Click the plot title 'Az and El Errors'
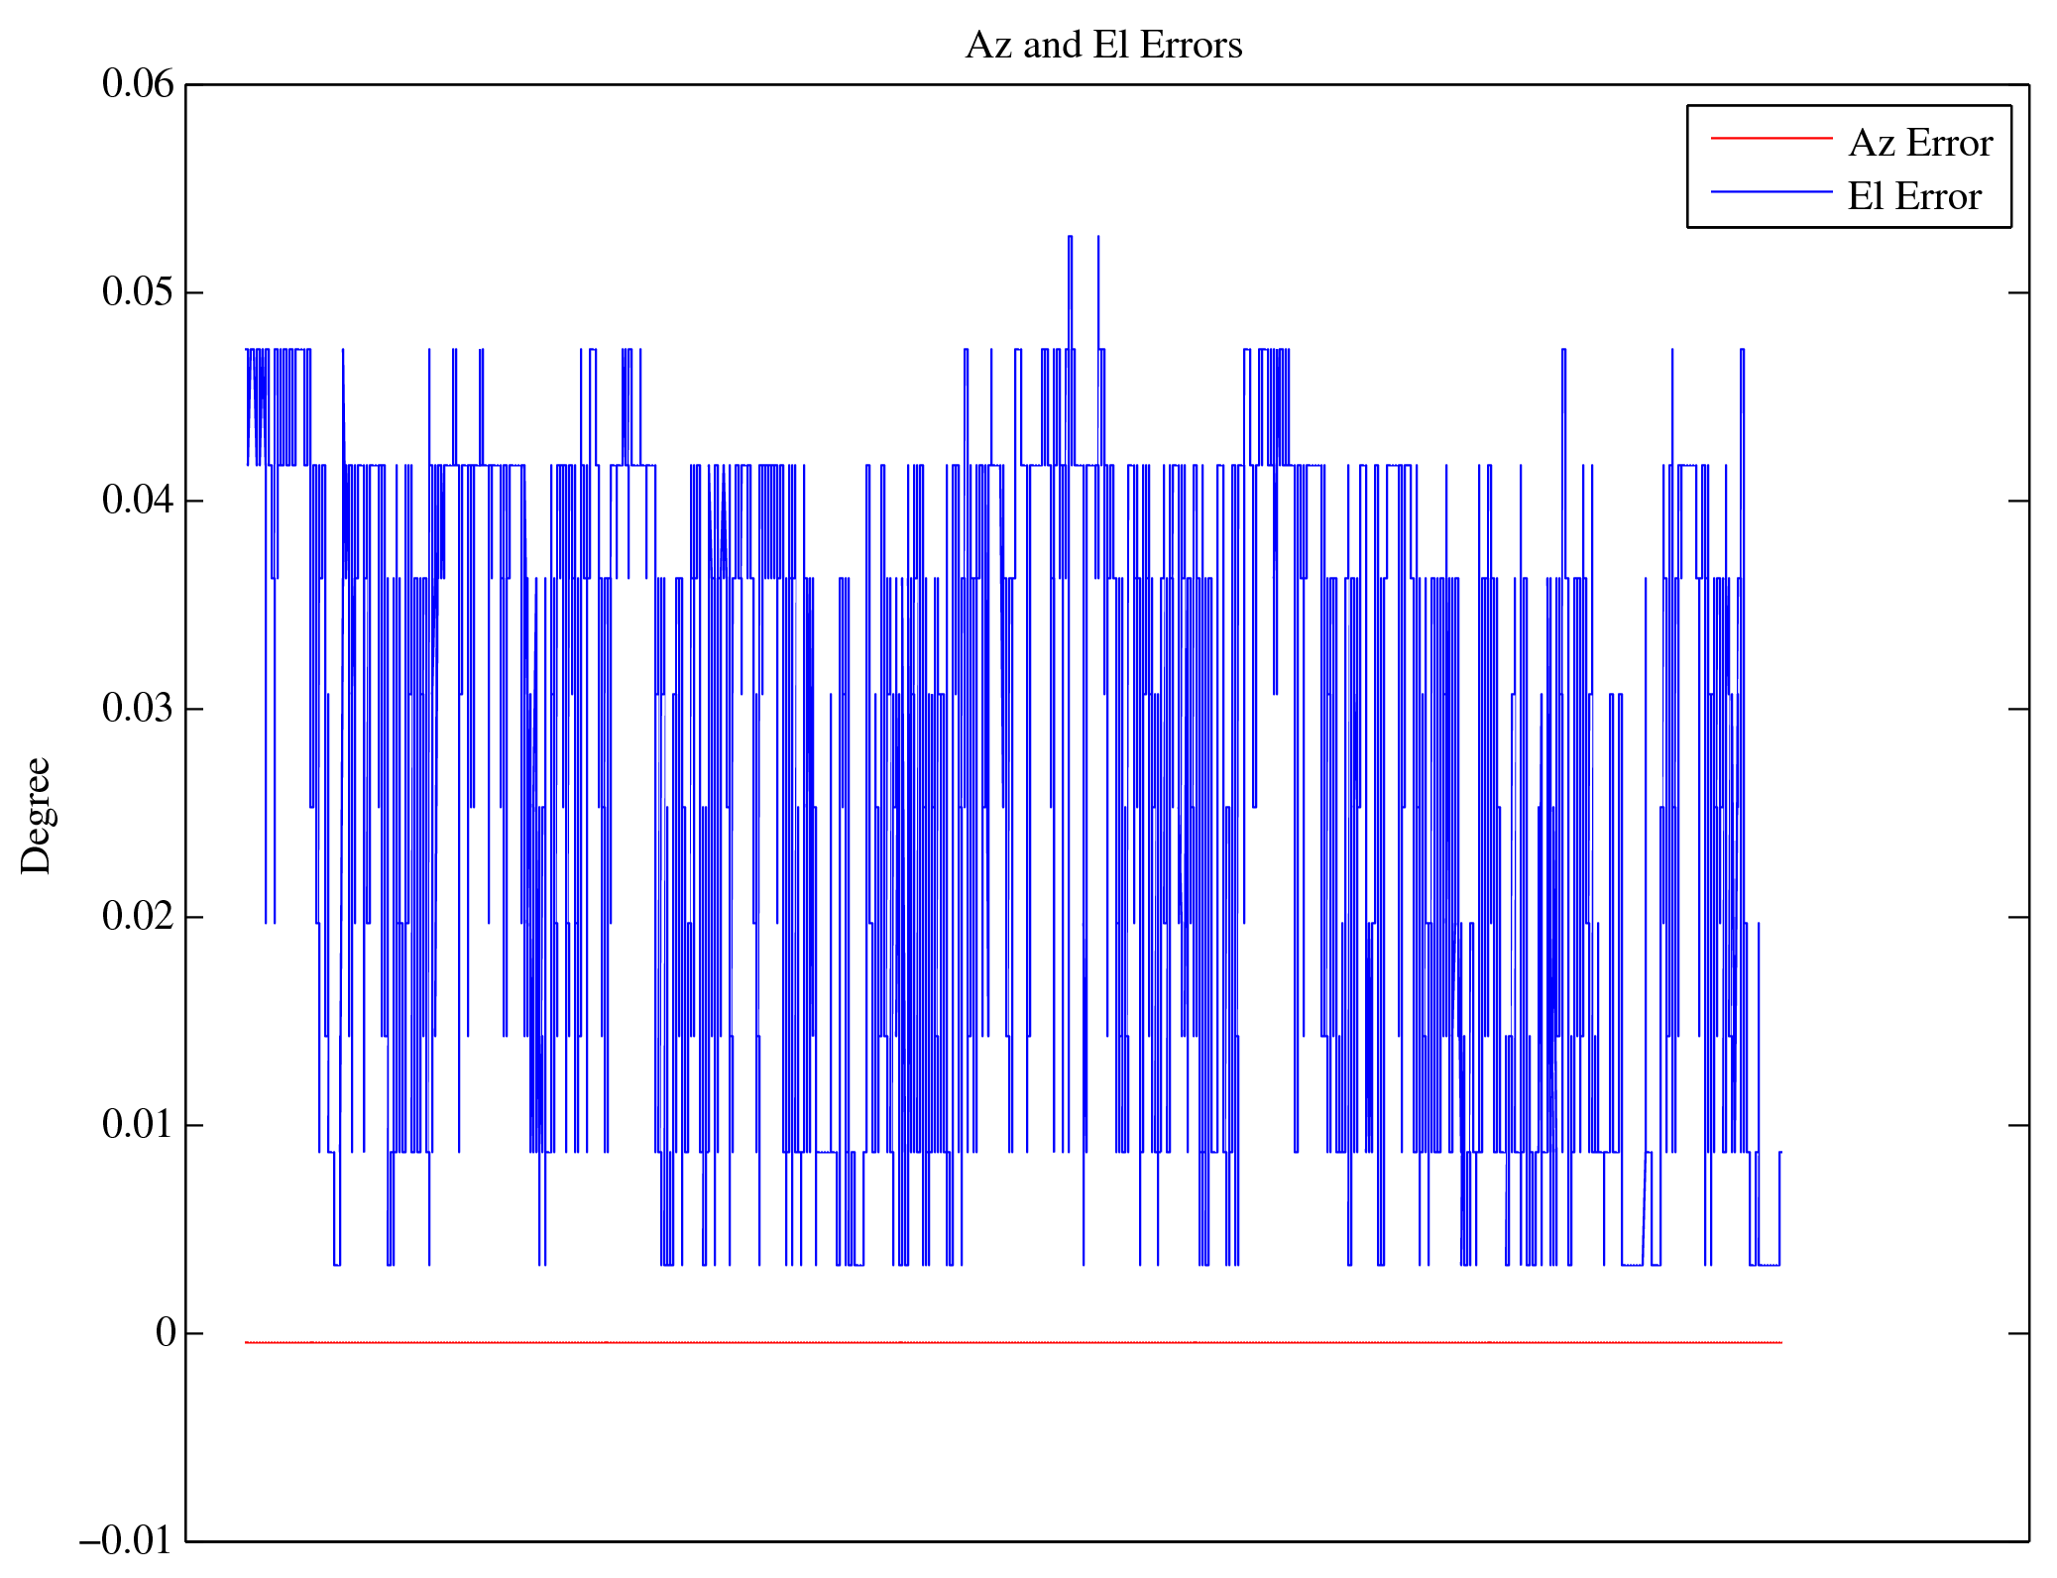2057x1578 pixels. (1102, 46)
